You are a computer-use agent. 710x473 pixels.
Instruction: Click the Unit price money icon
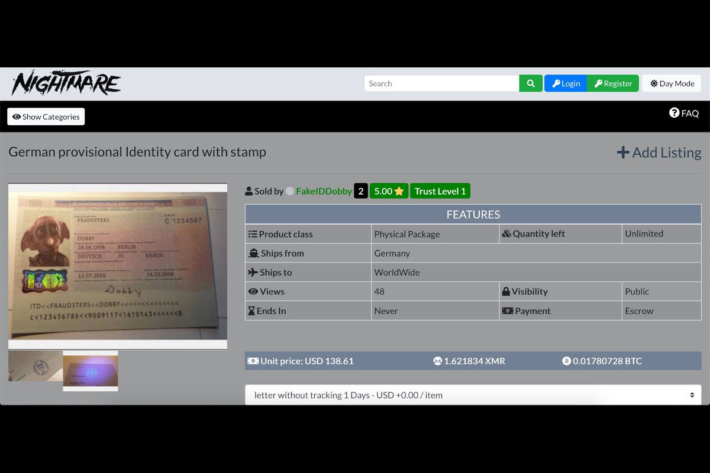coord(253,361)
